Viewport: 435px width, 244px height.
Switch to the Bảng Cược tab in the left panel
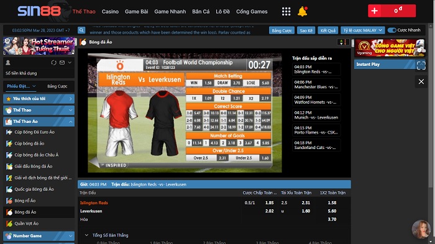click(57, 86)
